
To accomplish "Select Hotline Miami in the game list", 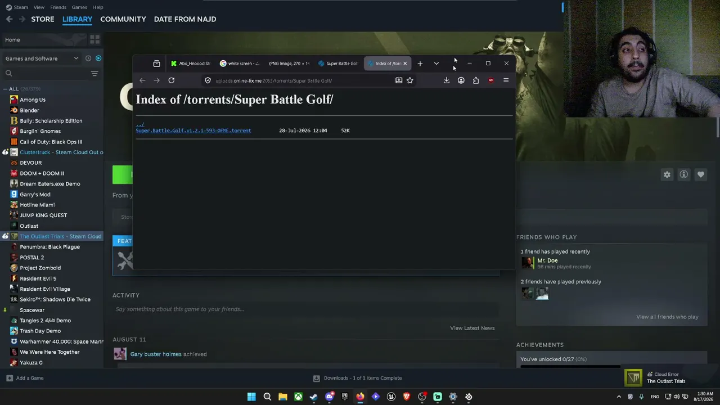I will click(x=37, y=205).
